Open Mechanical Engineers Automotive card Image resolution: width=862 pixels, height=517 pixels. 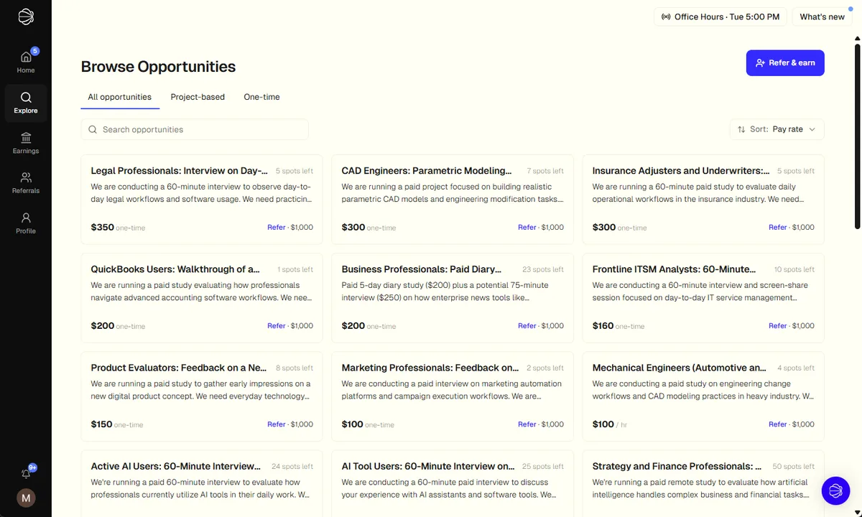click(703, 396)
